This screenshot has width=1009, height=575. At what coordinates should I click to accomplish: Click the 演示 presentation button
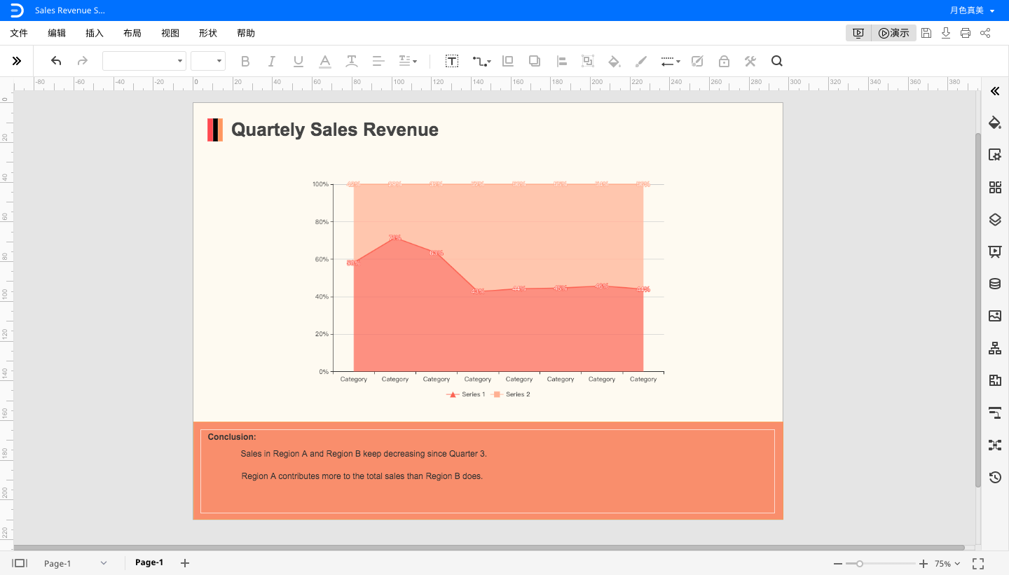pos(894,33)
